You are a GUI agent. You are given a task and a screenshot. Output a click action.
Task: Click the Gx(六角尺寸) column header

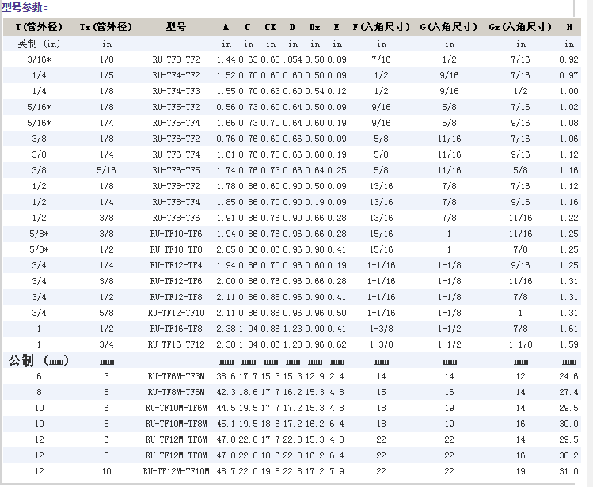[x=520, y=27]
